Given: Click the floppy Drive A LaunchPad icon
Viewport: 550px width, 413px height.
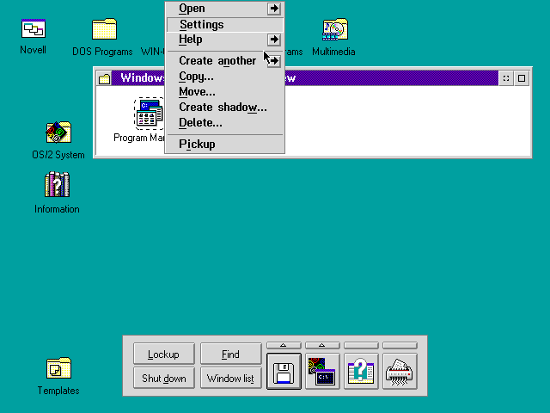Looking at the screenshot, I should tap(284, 372).
